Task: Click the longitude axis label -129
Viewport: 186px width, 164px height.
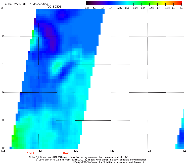Action: click(75, 151)
